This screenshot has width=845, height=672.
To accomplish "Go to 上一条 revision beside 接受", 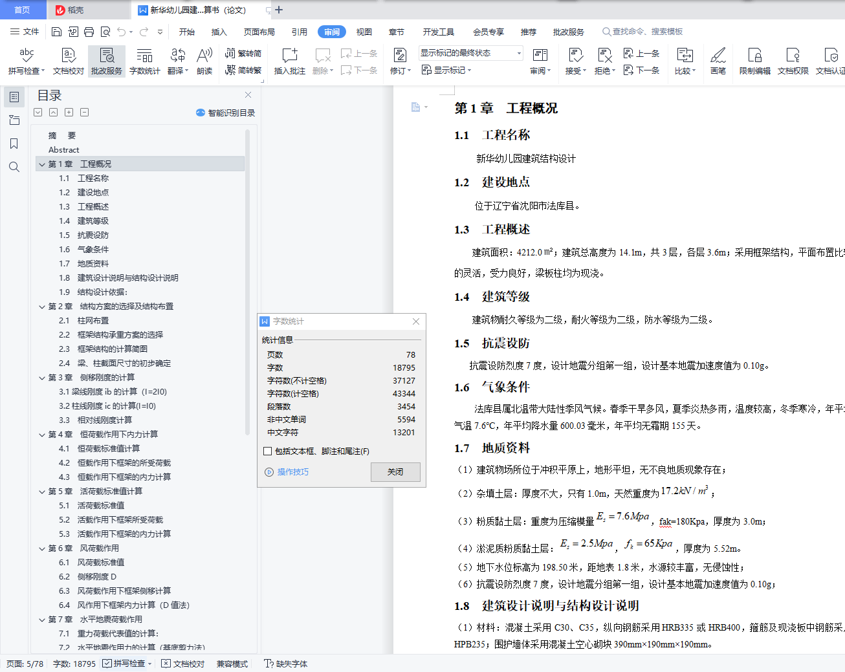I will point(641,54).
